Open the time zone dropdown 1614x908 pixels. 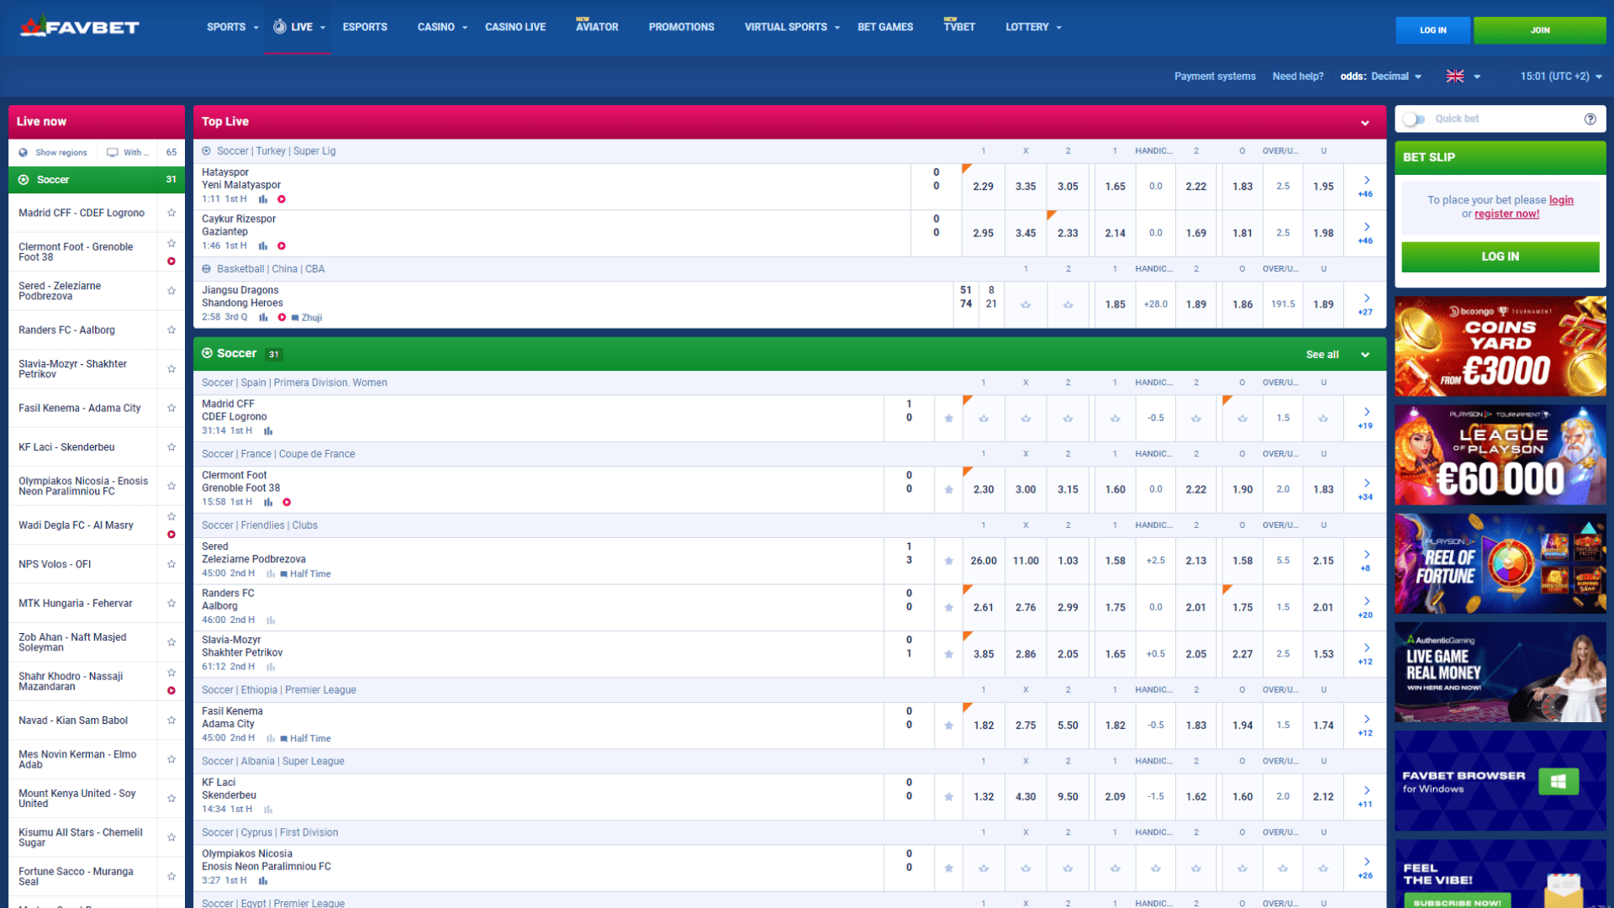[1561, 76]
